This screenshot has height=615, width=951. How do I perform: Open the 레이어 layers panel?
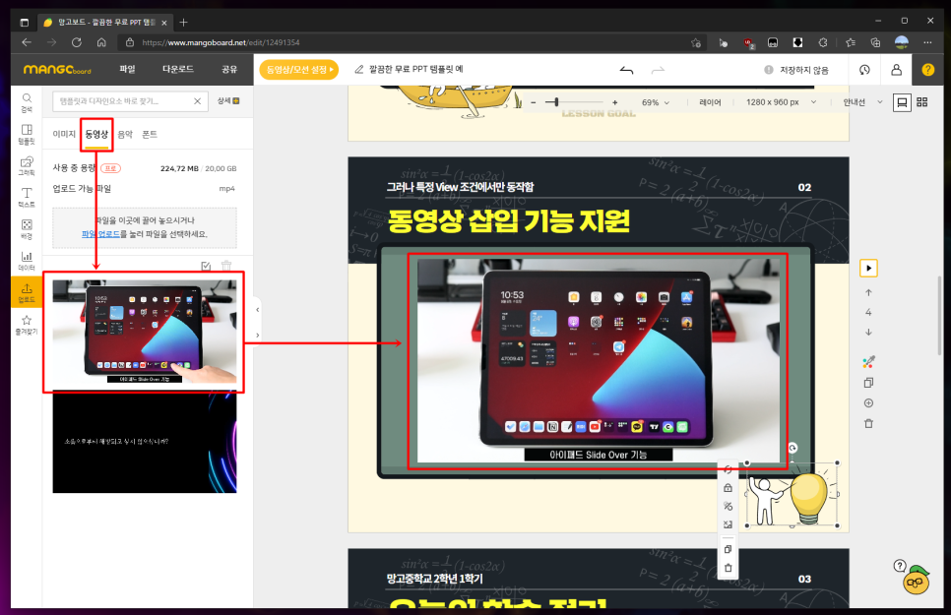(x=710, y=102)
